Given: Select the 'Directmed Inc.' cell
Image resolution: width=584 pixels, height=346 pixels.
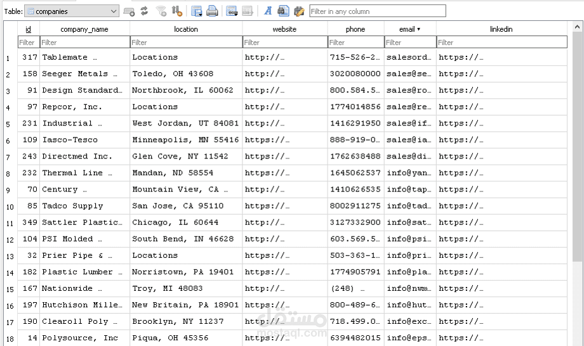Looking at the screenshot, I should [x=84, y=157].
